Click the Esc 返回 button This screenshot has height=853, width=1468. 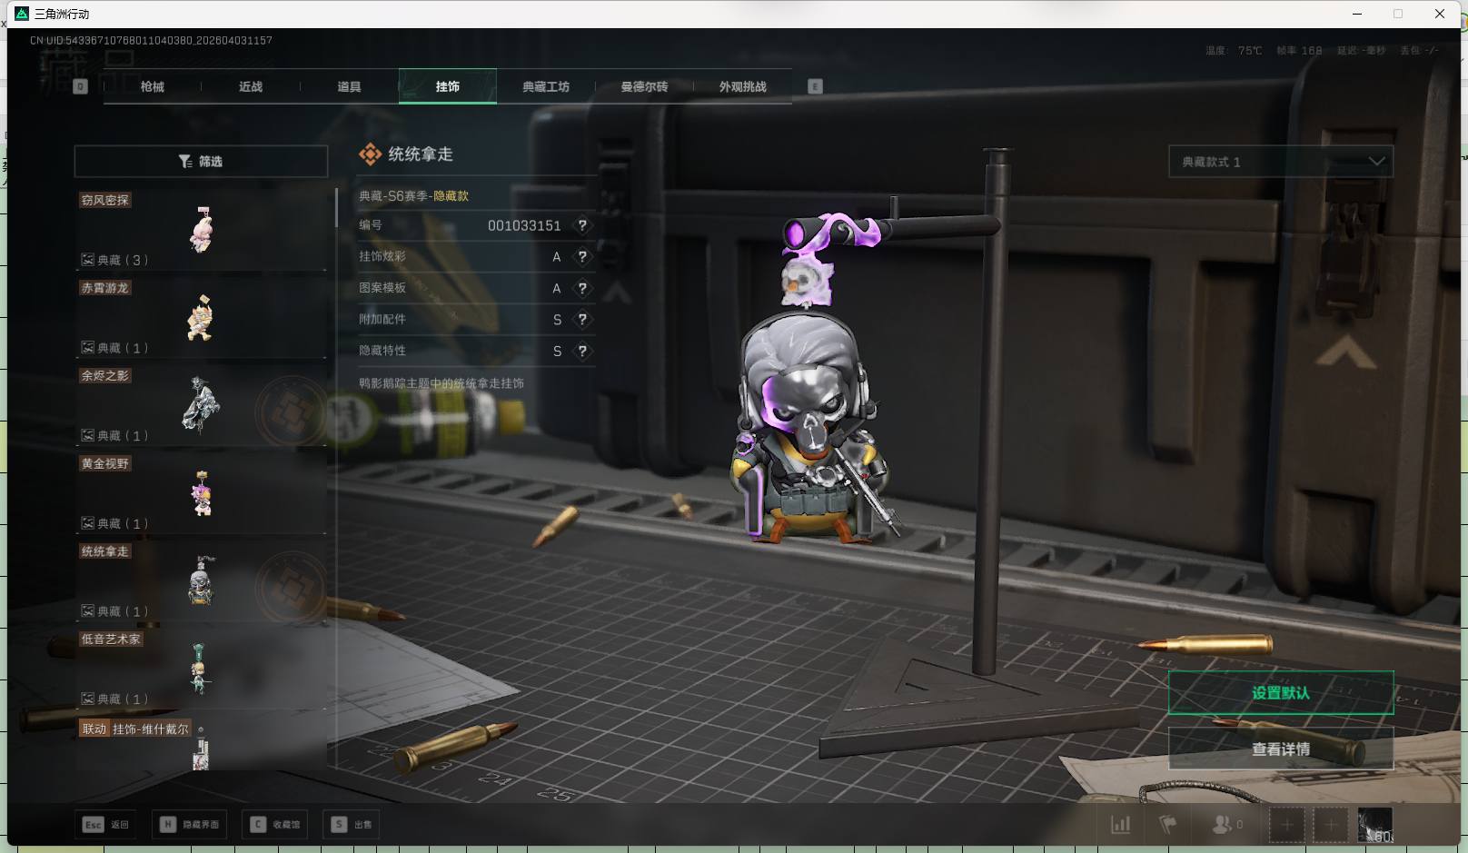click(x=106, y=824)
